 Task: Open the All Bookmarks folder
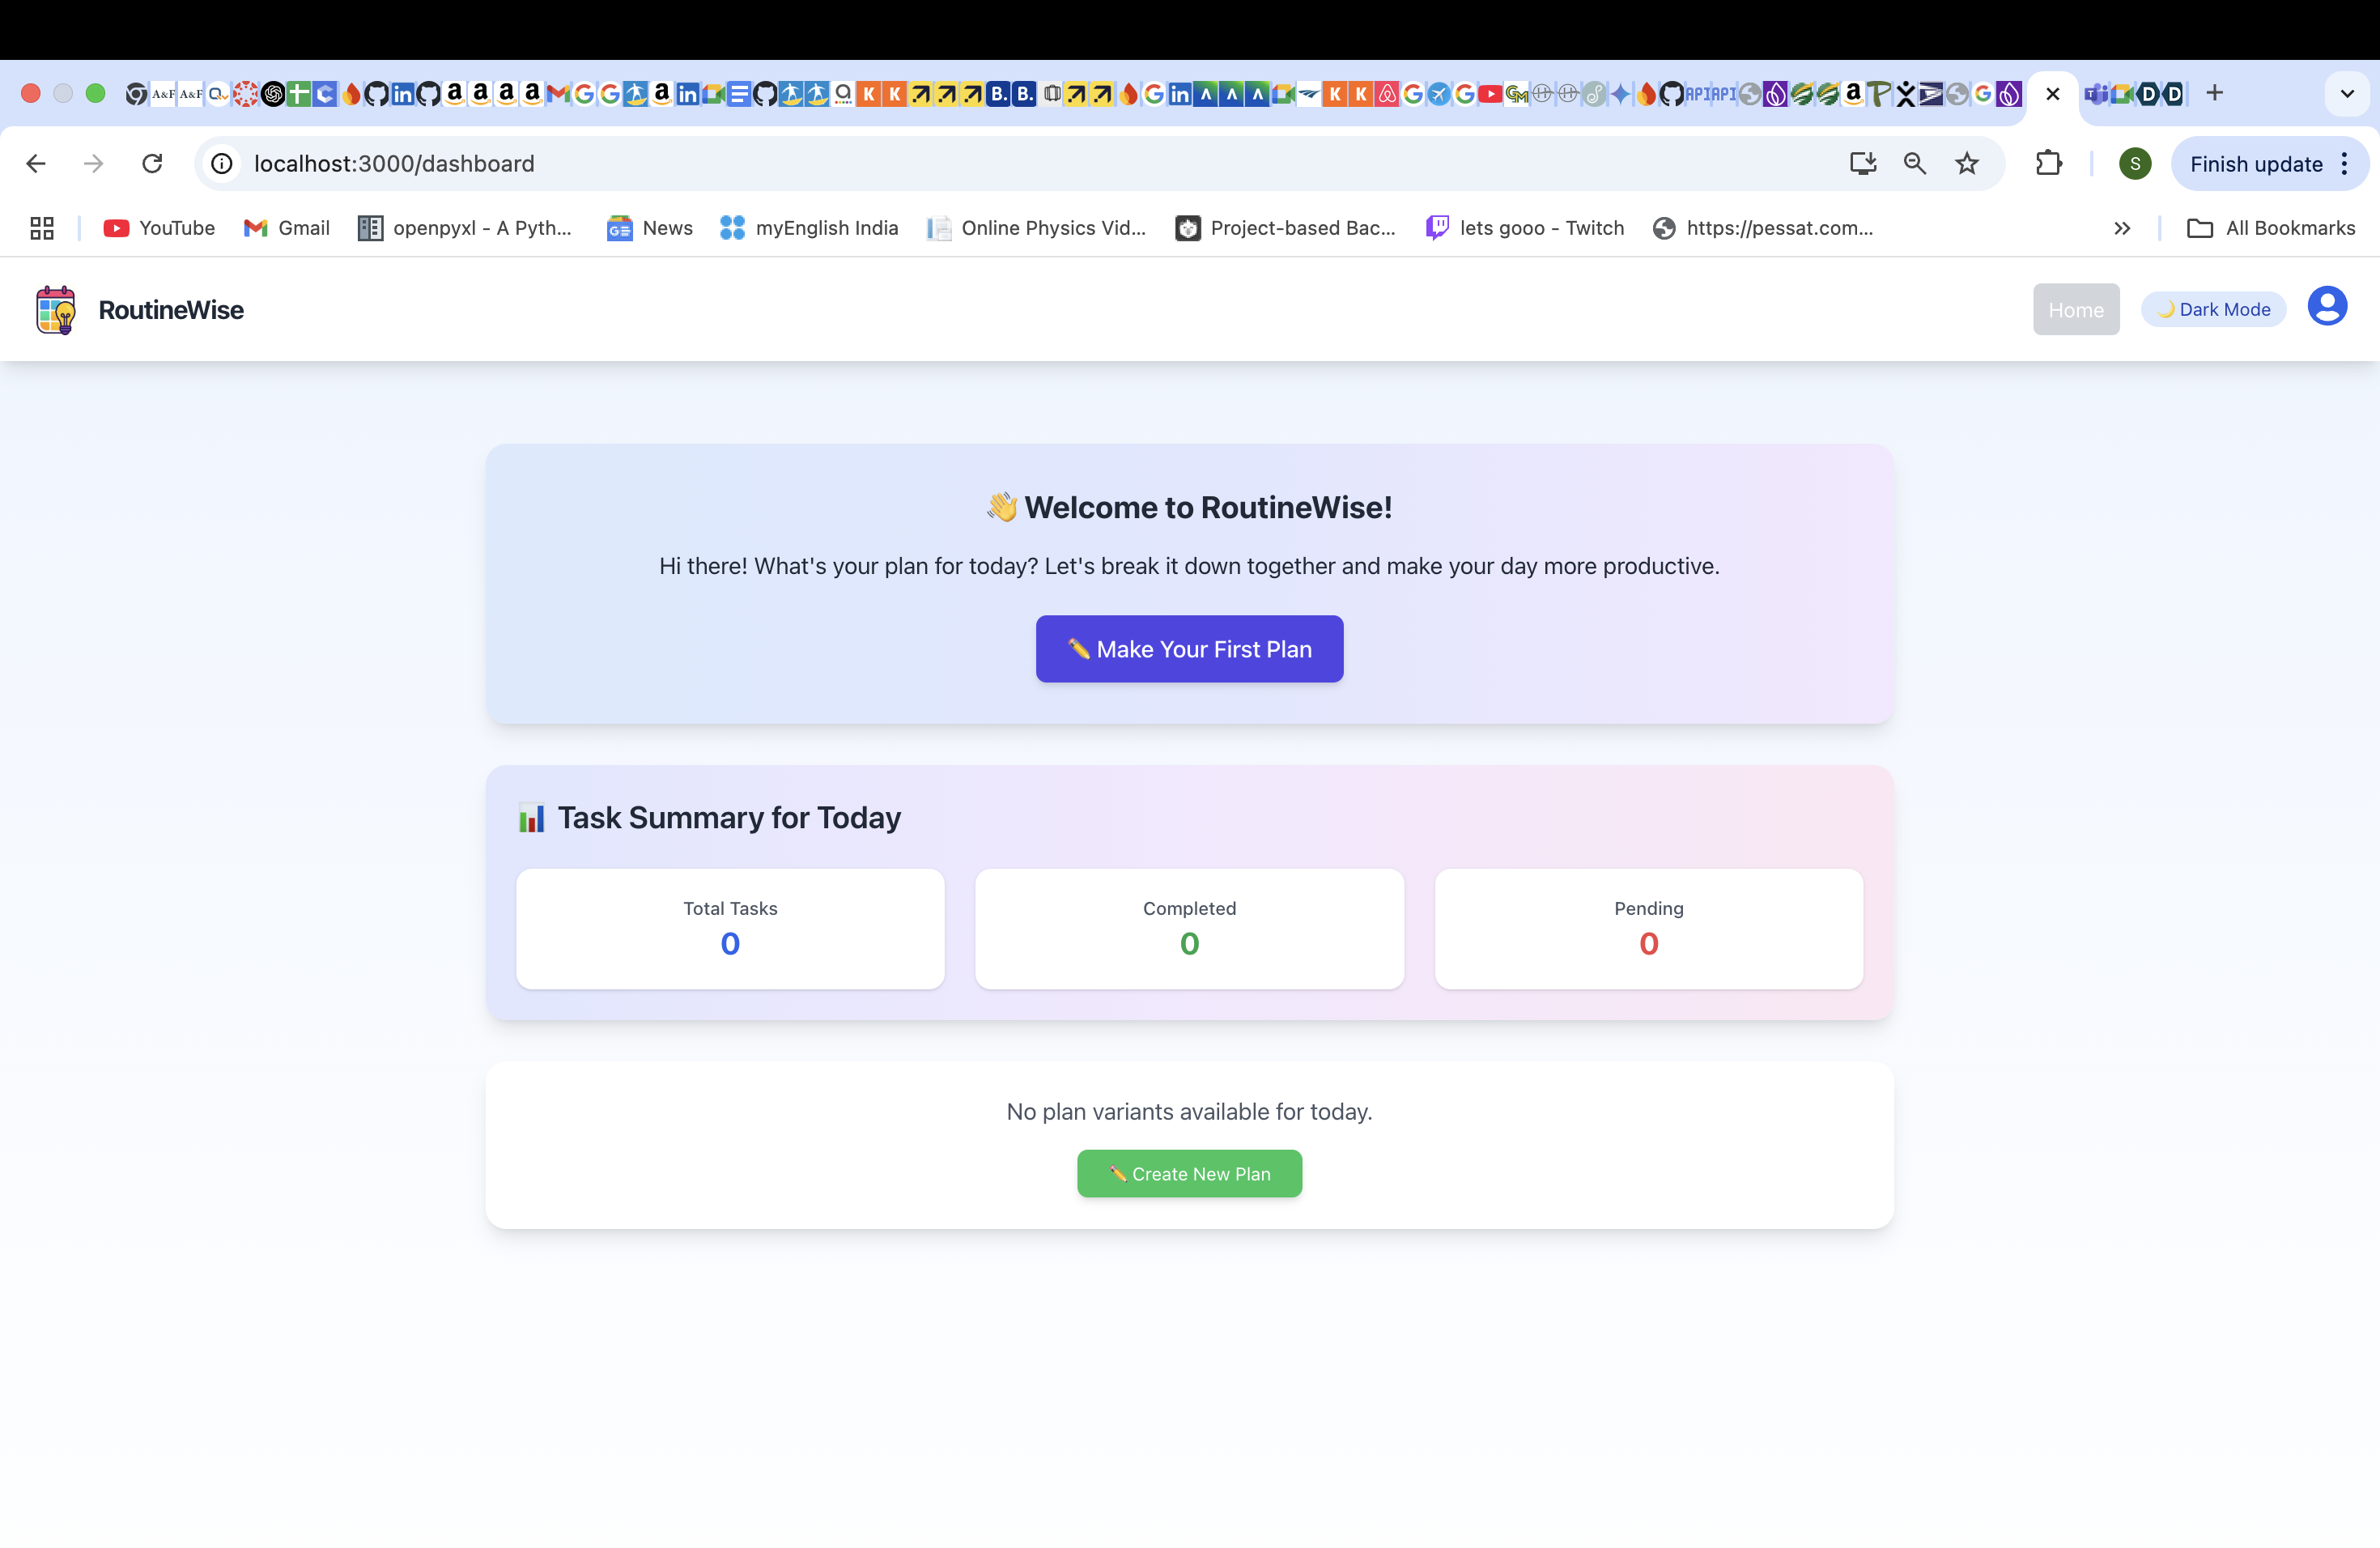click(2271, 229)
